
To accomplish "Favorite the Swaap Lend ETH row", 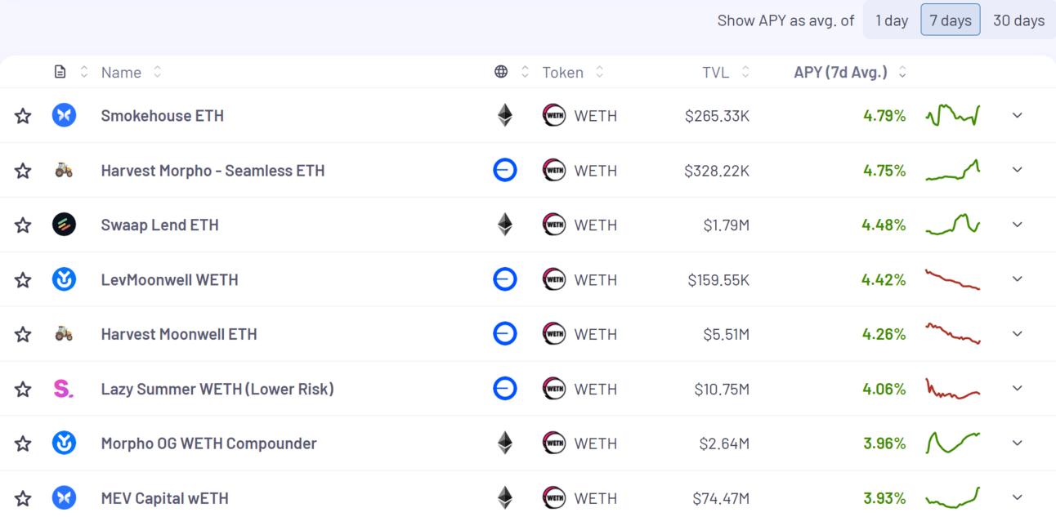I will (x=23, y=225).
